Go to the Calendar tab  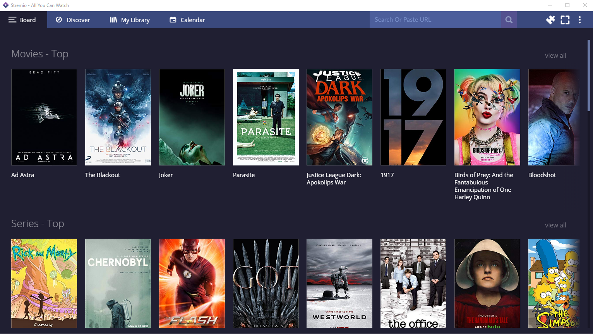point(187,20)
